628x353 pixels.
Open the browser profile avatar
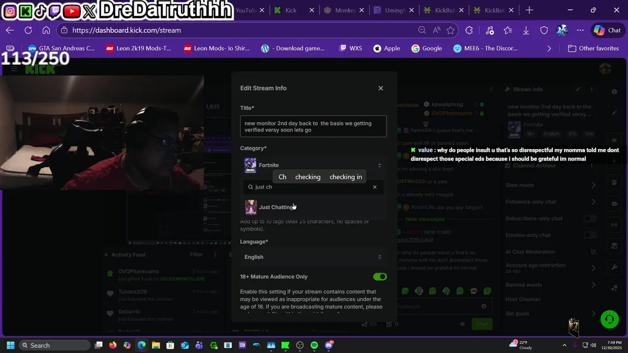tap(562, 30)
